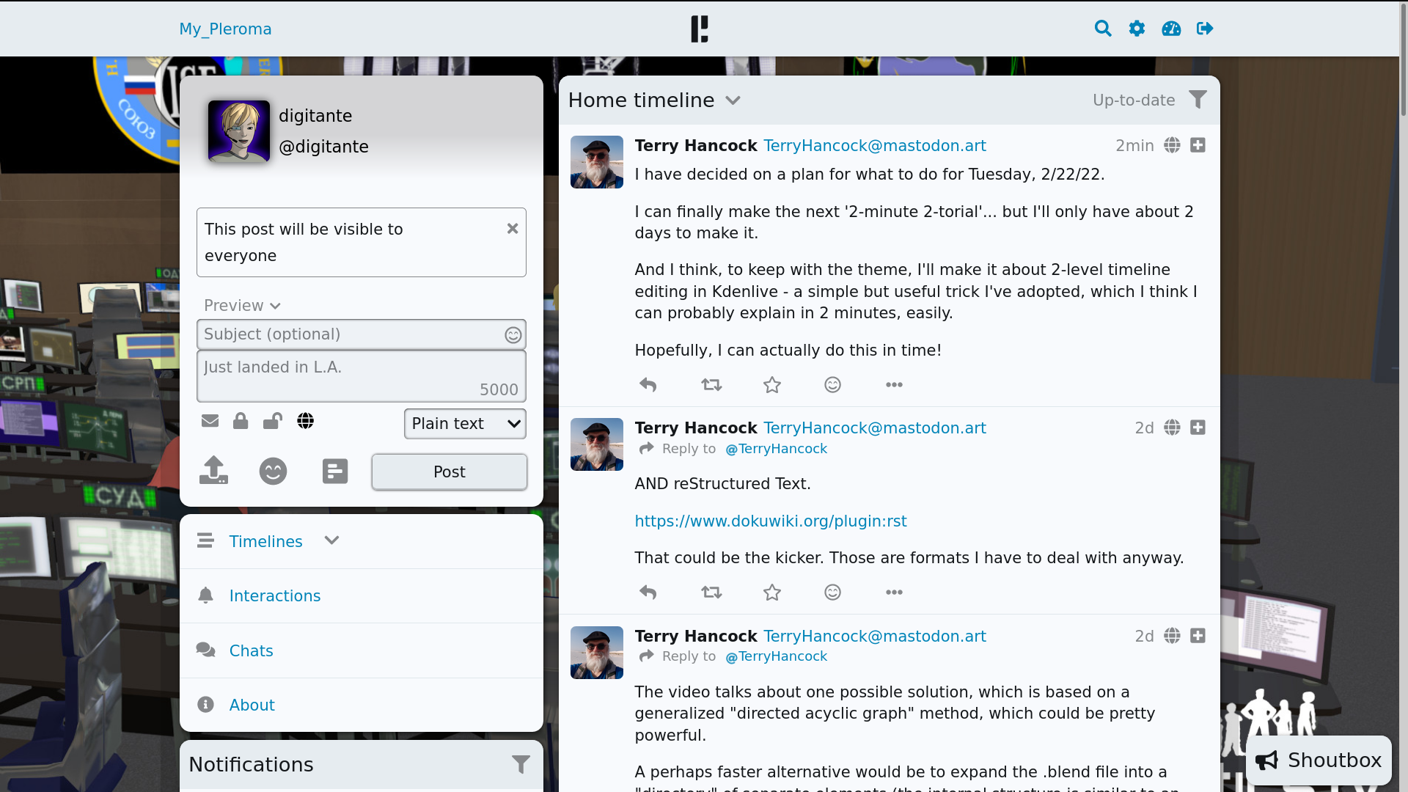
Task: Click upload media icon in post form
Action: point(213,471)
